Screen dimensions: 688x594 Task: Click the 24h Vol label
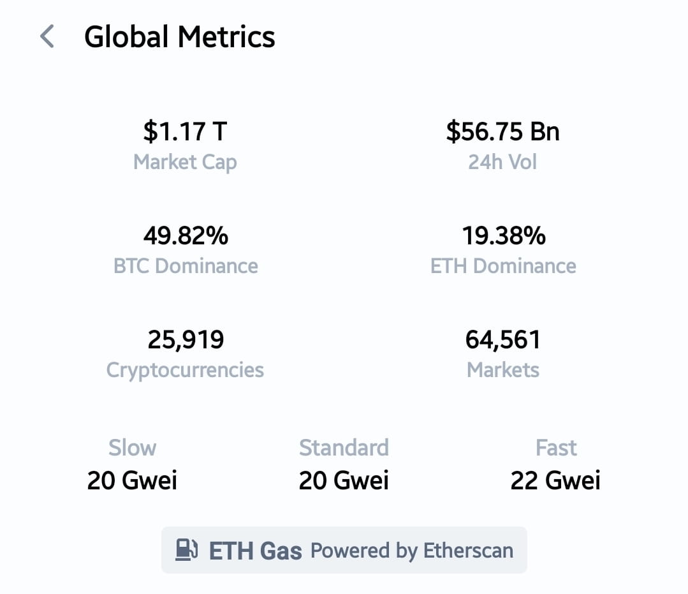502,162
